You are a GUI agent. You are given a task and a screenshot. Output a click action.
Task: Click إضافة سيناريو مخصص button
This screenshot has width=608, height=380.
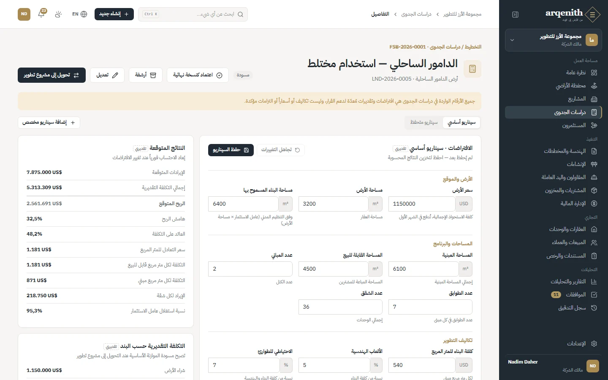(49, 122)
